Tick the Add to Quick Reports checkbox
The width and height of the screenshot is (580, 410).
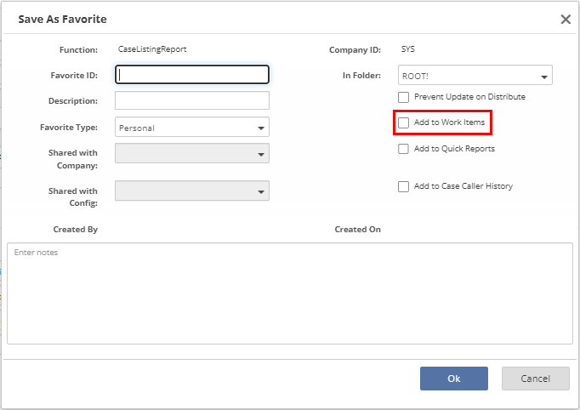pyautogui.click(x=404, y=149)
